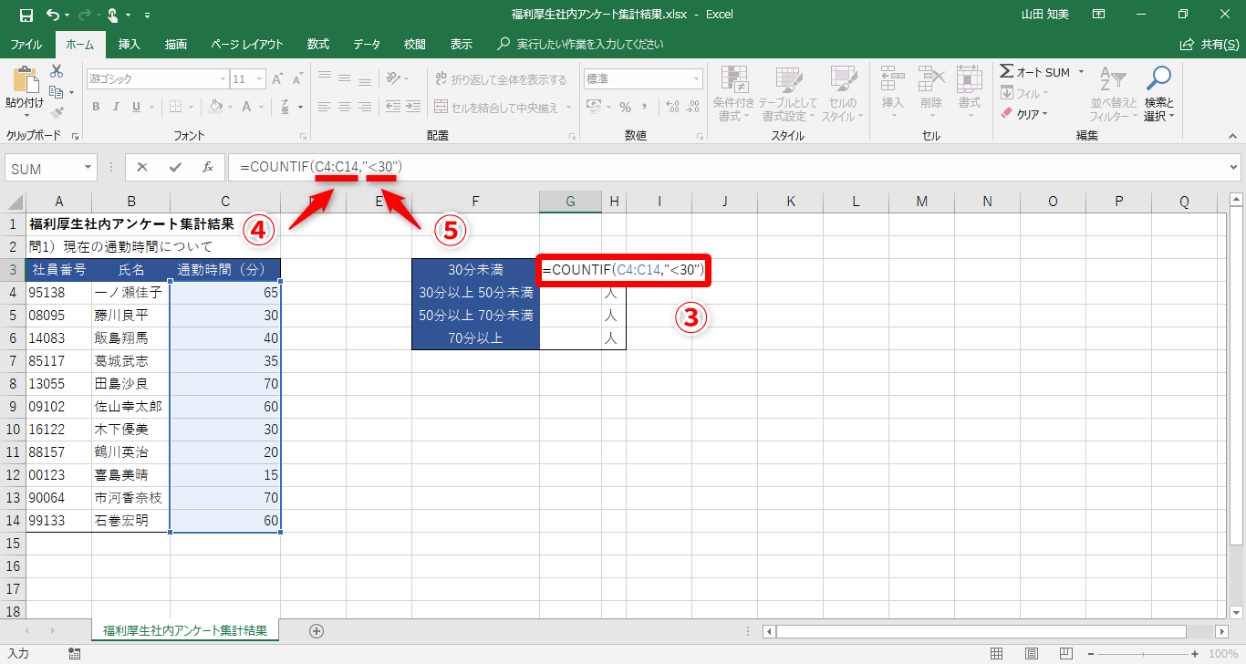Click the Cancel formula X button
Screen dimensions: 1246x664
coord(141,168)
